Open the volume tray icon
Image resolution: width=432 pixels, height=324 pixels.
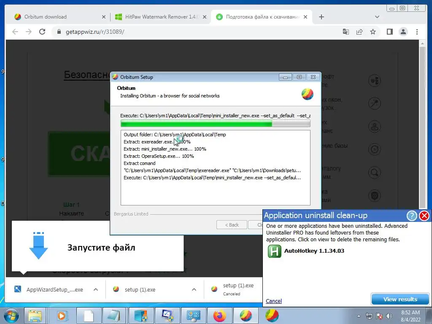click(x=389, y=316)
